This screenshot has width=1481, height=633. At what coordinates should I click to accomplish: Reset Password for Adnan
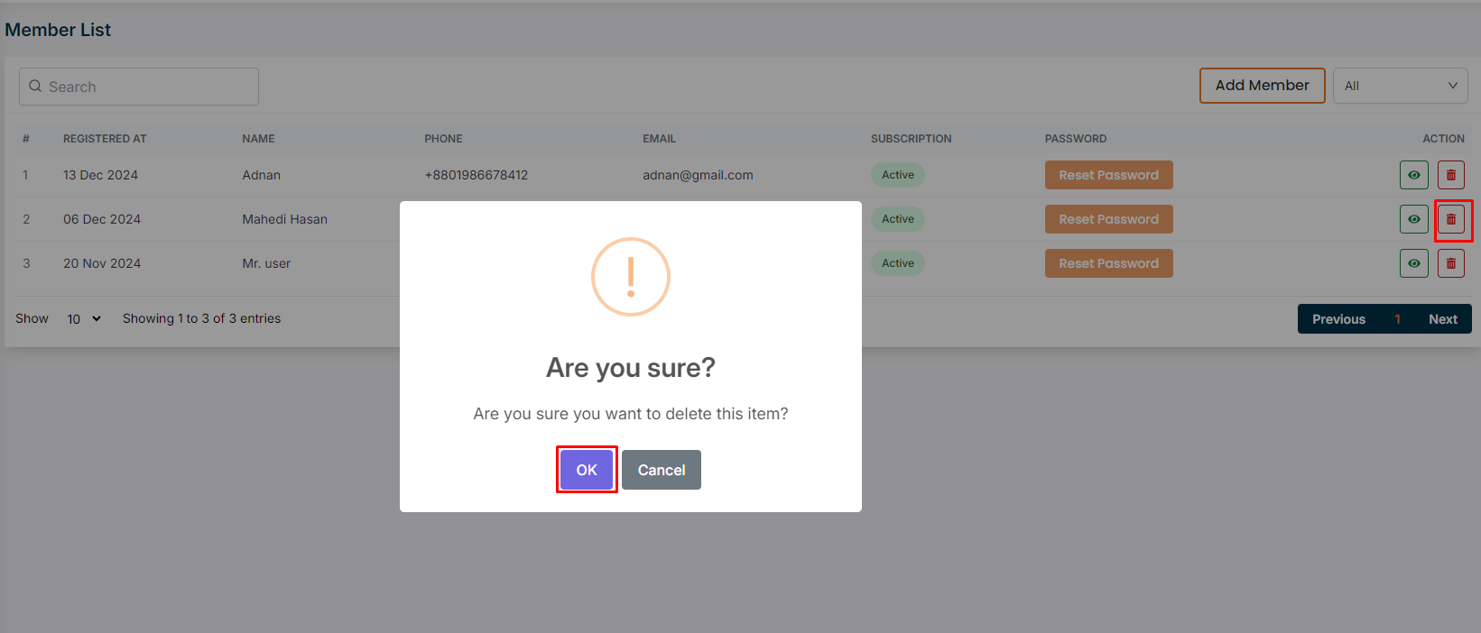click(x=1108, y=175)
